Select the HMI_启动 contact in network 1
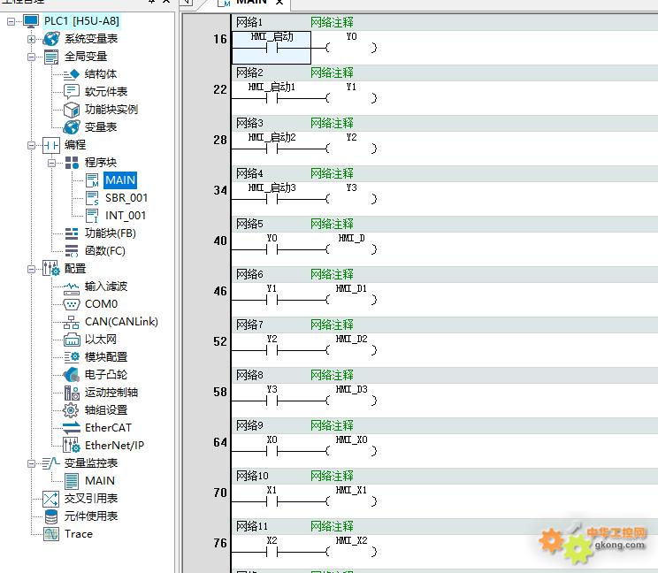 tap(272, 48)
